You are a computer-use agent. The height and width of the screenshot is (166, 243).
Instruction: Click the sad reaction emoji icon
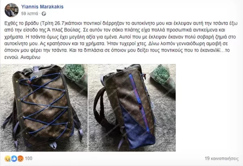coord(8,159)
